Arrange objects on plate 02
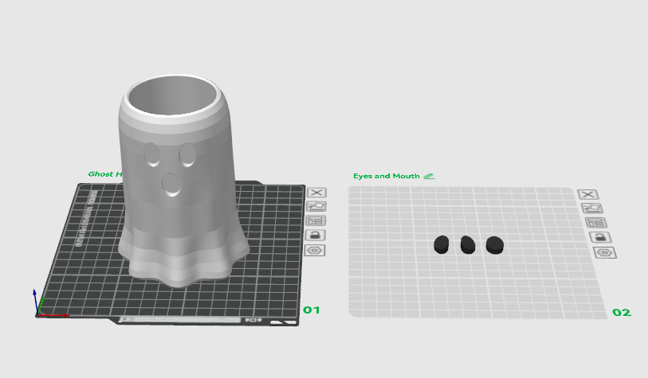Viewport: 648px width, 378px height. coord(596,223)
